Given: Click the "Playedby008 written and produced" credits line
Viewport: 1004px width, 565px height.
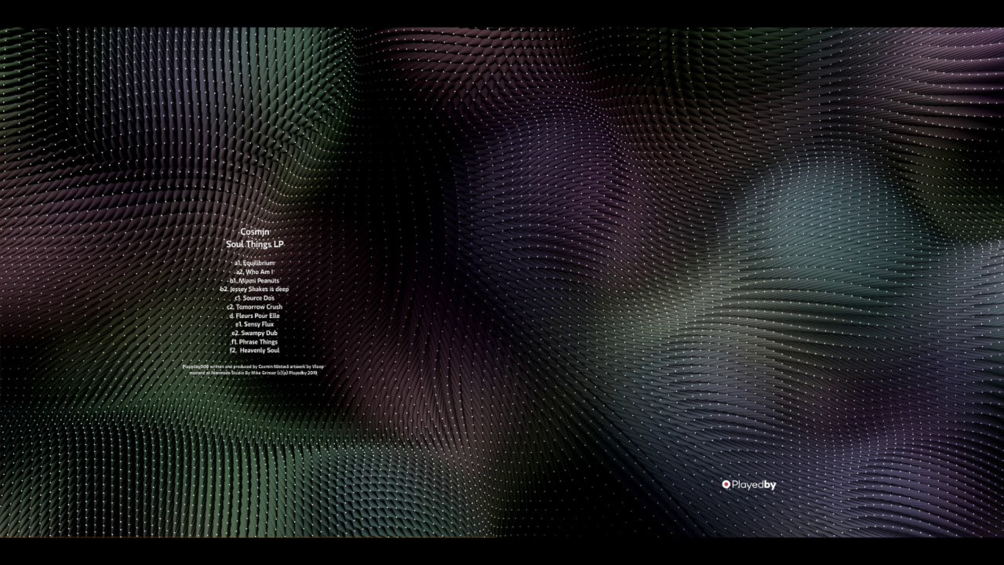Looking at the screenshot, I should pos(253,366).
